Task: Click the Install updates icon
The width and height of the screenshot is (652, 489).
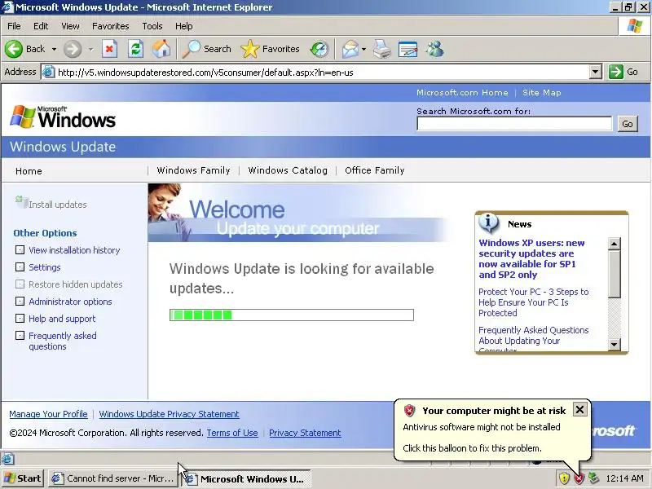Action: point(21,202)
